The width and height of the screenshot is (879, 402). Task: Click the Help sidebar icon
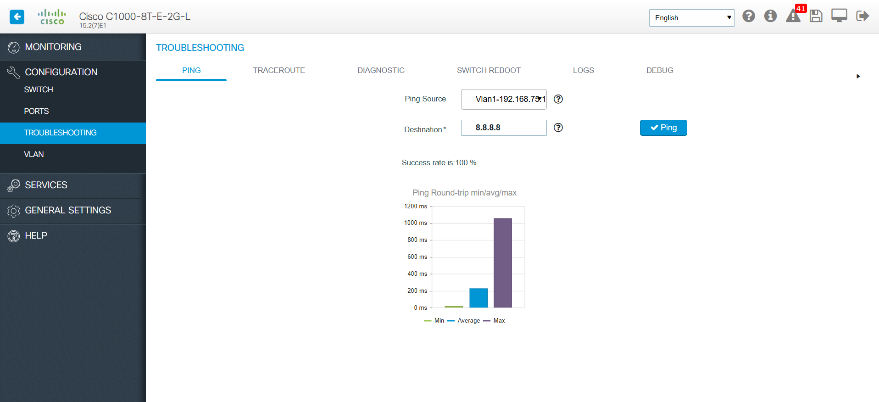(14, 236)
